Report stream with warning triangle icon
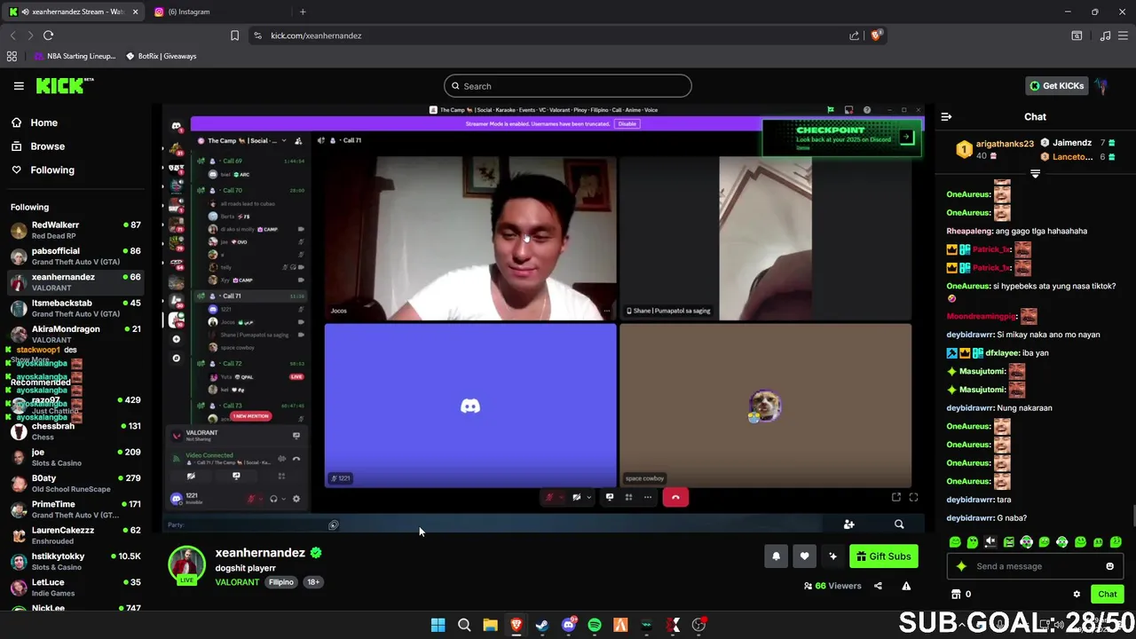Screen dimensions: 1136x639 tap(906, 586)
